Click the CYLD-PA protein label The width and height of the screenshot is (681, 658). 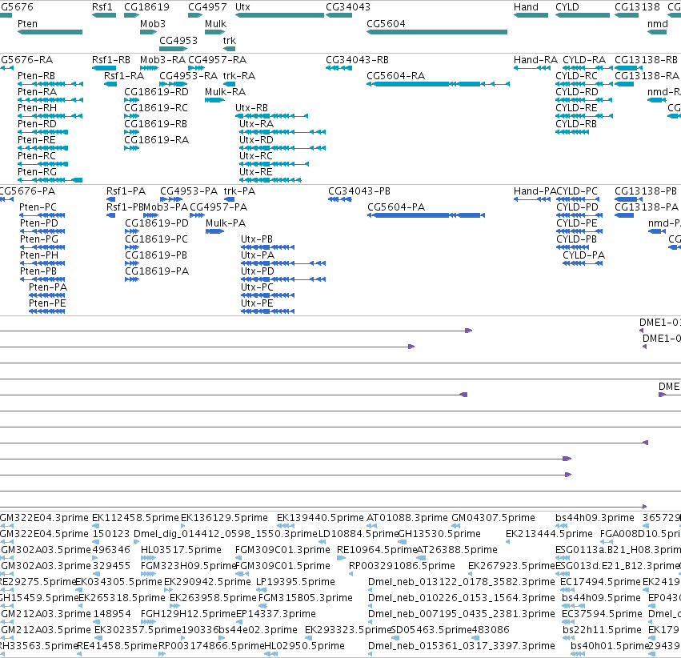tap(583, 255)
